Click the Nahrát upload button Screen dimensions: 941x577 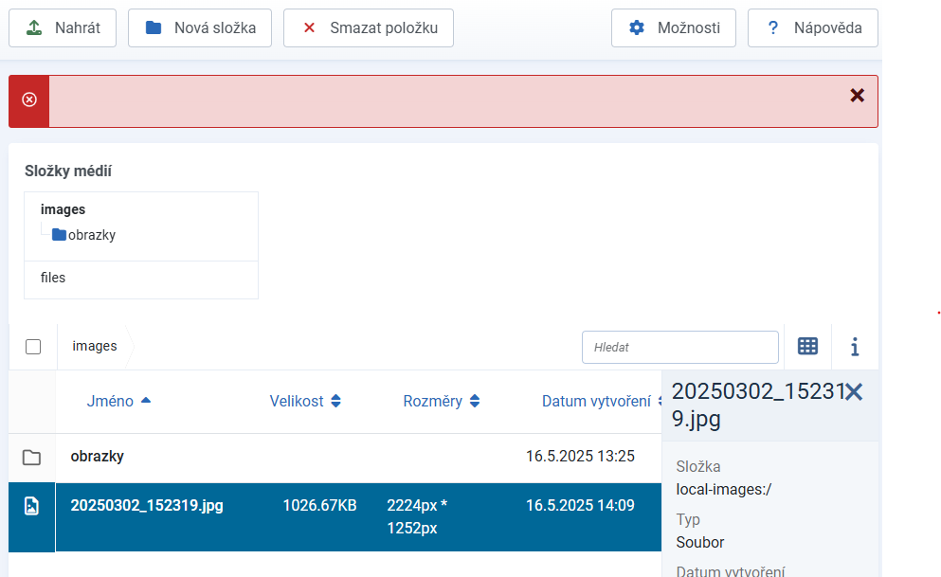pyautogui.click(x=62, y=28)
